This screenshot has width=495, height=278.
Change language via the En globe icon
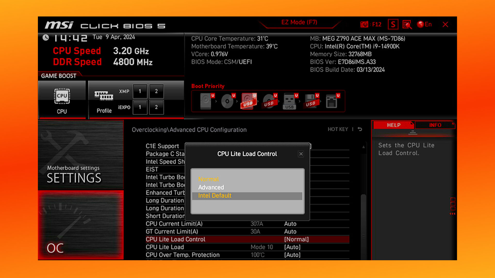pyautogui.click(x=424, y=24)
